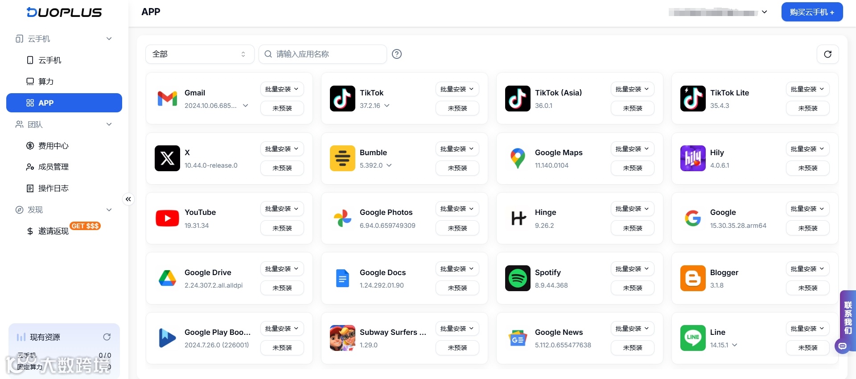Click the Spotify app icon
The image size is (856, 379).
[518, 278]
